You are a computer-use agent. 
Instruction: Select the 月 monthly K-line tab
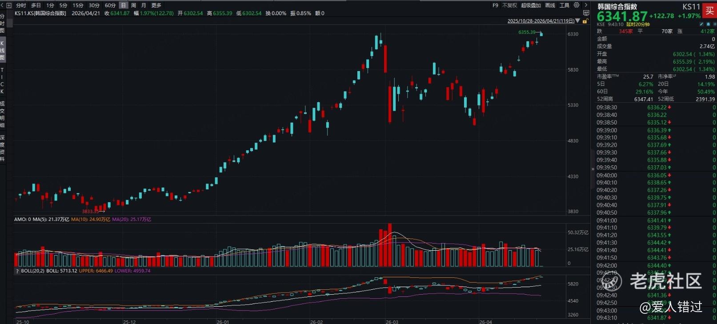(x=143, y=5)
